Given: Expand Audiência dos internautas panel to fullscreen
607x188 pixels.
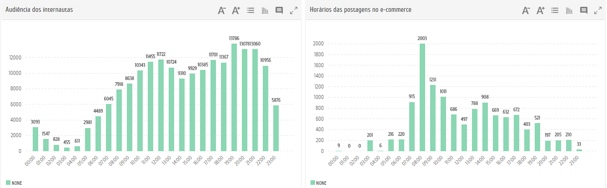Looking at the screenshot, I should tap(294, 10).
